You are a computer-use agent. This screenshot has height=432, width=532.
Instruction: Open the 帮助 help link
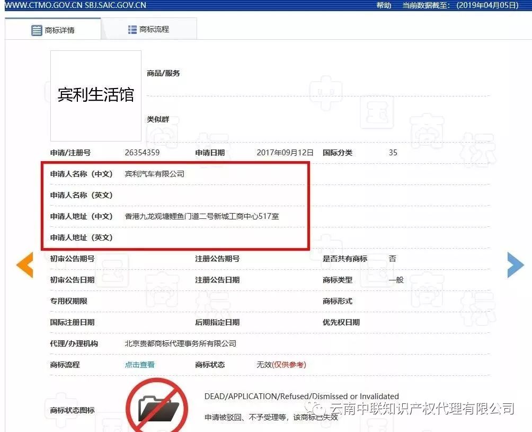point(384,5)
